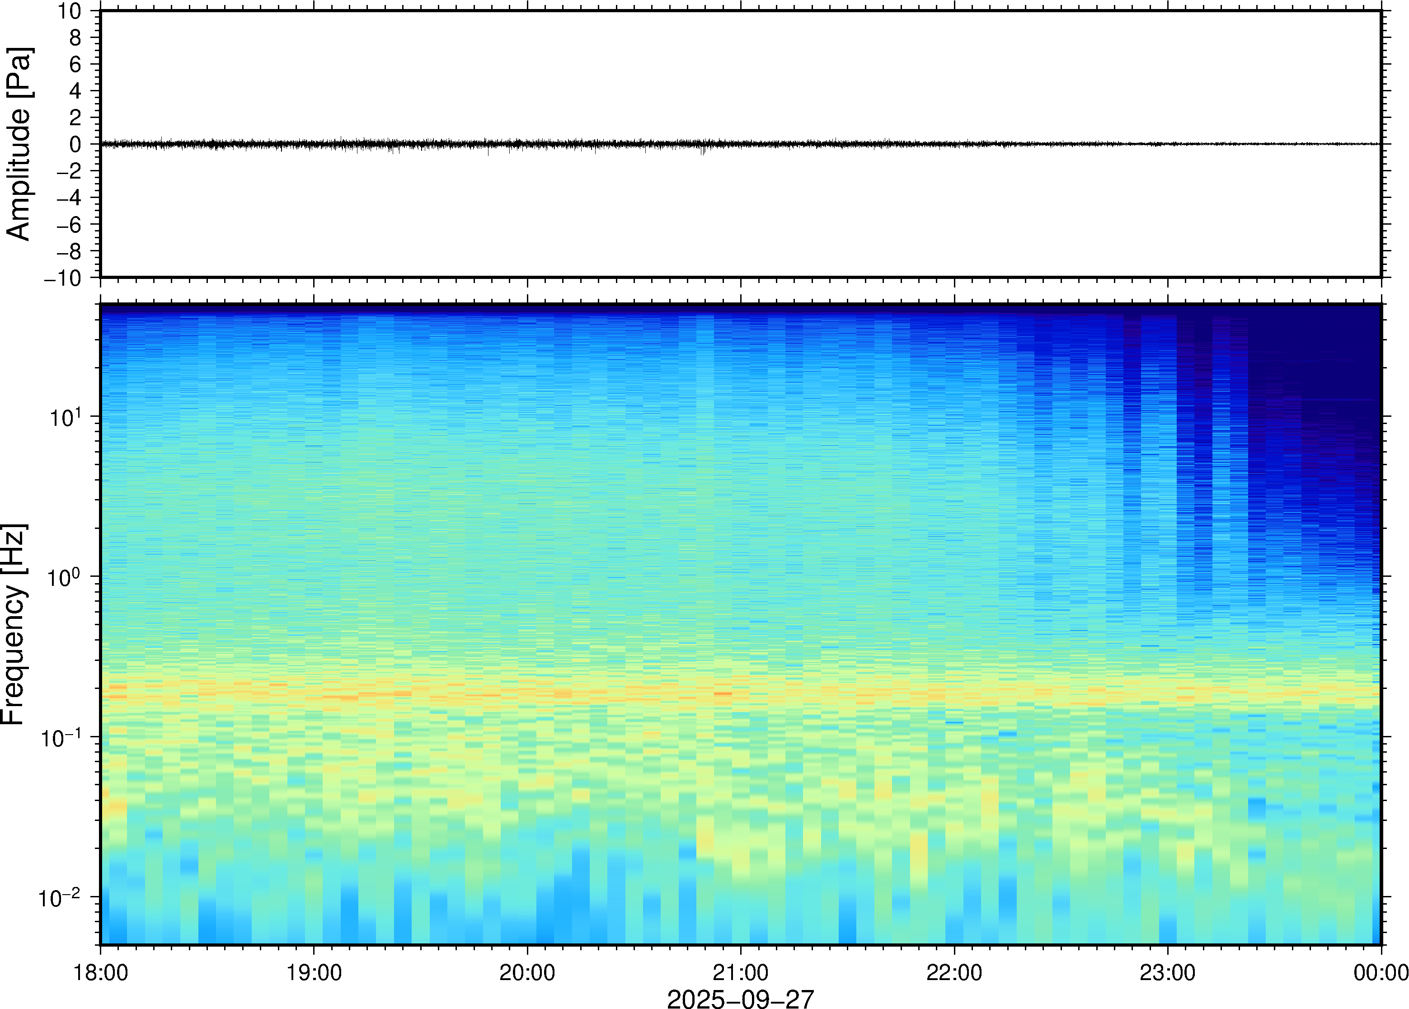
Task: Click the 18:00 start time label
Action: tap(101, 972)
